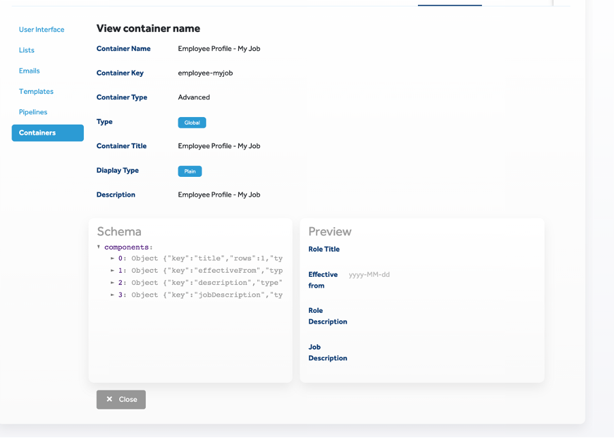Click the employee-myjob container key value
Screen dimensions: 614x438
coord(205,73)
